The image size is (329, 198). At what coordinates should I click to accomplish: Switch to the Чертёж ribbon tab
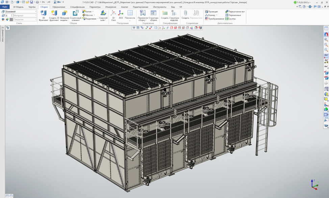[x=32, y=7]
